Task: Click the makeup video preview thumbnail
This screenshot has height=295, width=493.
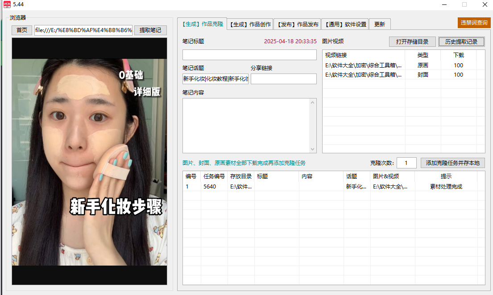Action: 89,161
